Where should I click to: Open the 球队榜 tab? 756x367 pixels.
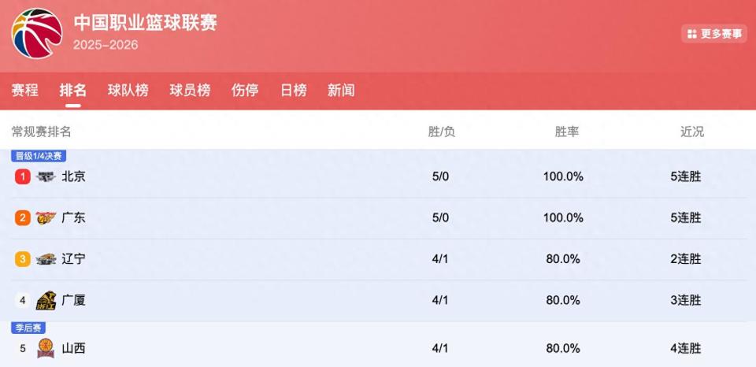pos(128,91)
